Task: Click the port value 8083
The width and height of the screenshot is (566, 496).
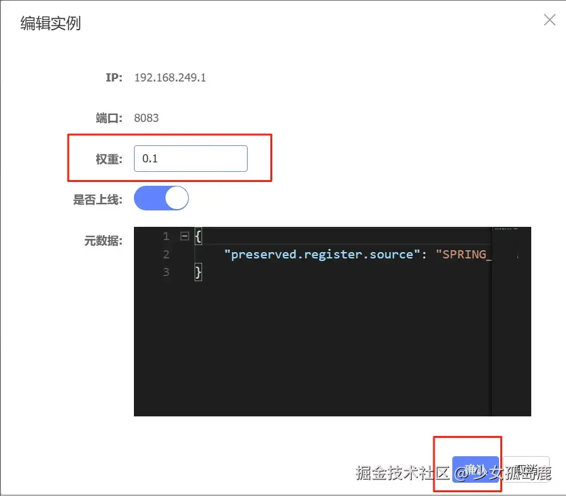Action: (146, 118)
